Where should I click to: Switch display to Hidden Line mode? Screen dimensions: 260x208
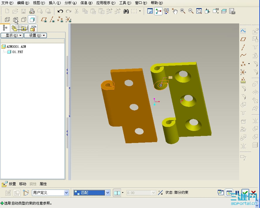tap(16, 20)
